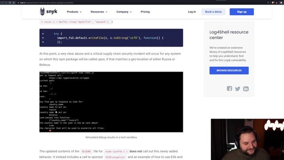This screenshot has height=160, width=284.
Task: Click the paragraph beginning 'At this point, a very clear abuse'
Action: pos(110,59)
